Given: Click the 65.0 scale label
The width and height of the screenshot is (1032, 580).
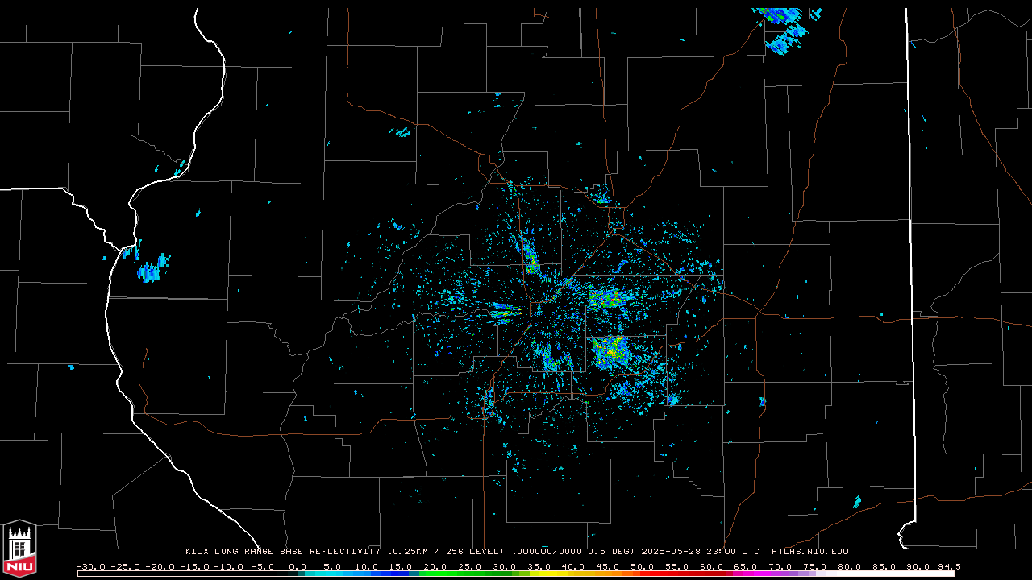Looking at the screenshot, I should click(x=746, y=567).
